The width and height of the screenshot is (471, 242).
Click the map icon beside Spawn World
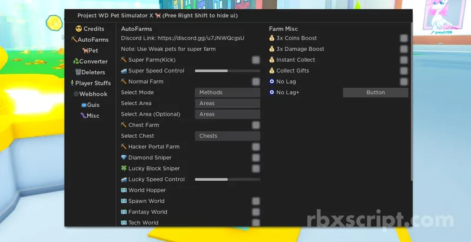(x=124, y=201)
